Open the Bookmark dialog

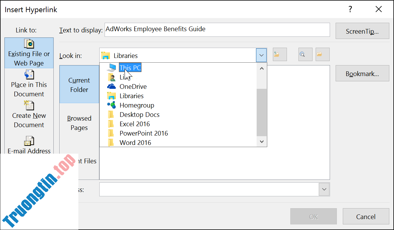pyautogui.click(x=362, y=73)
